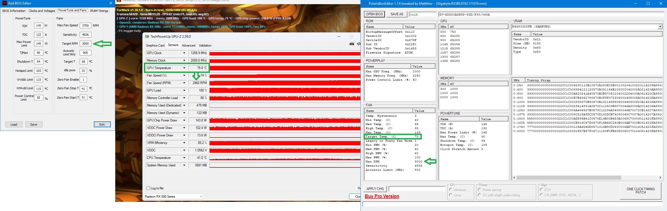Select the 0:2000 timing strap row
The height and width of the screenshot is (211, 667).
[587, 131]
